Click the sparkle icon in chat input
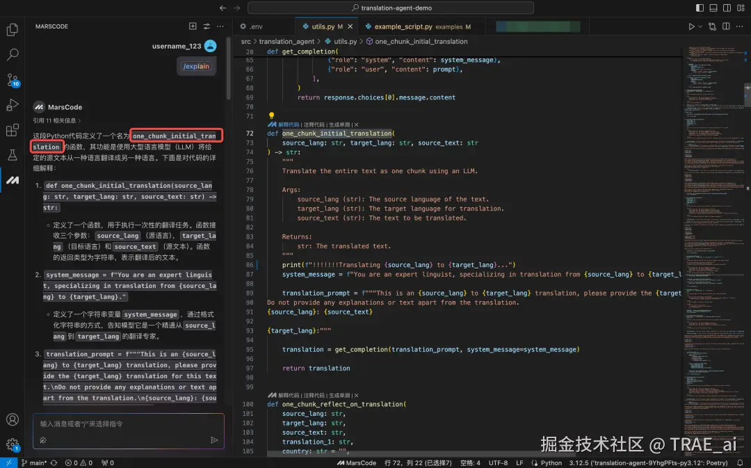751x468 pixels. (x=43, y=439)
